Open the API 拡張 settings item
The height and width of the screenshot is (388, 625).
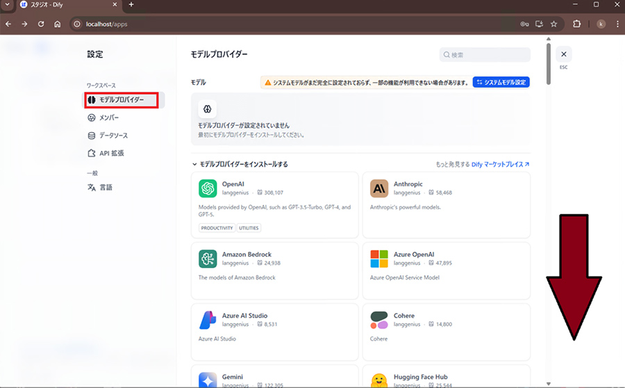pos(110,153)
